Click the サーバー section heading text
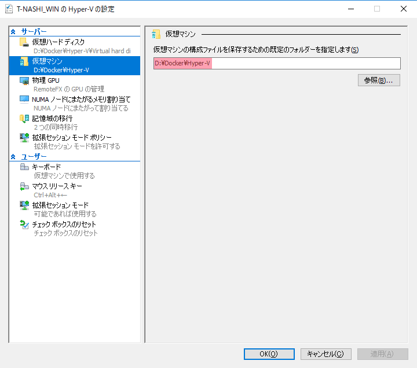 coord(34,32)
